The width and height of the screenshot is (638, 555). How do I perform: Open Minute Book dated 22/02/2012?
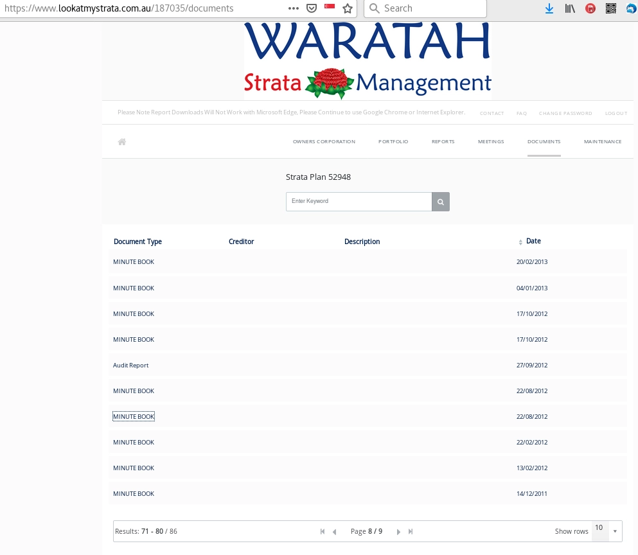[x=134, y=443]
